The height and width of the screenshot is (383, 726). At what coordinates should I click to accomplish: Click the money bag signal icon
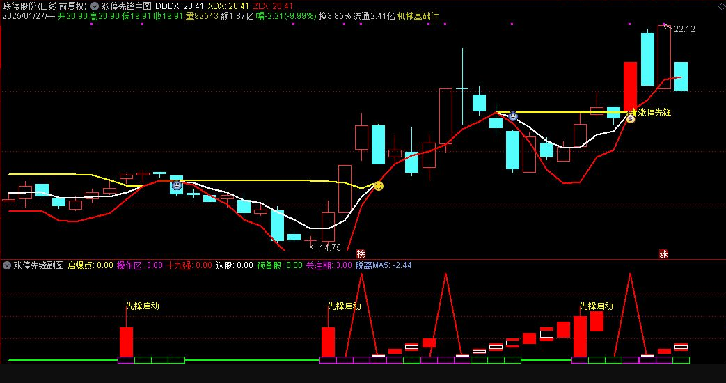pyautogui.click(x=630, y=119)
